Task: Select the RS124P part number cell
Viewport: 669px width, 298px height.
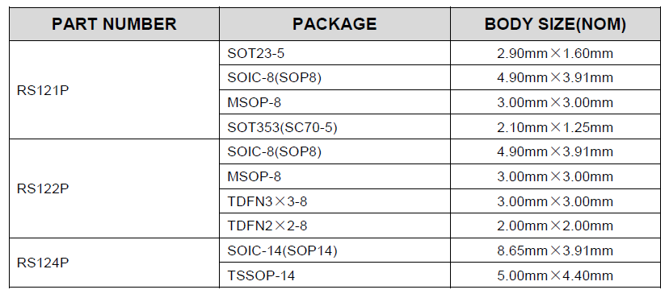Action: tap(115, 263)
